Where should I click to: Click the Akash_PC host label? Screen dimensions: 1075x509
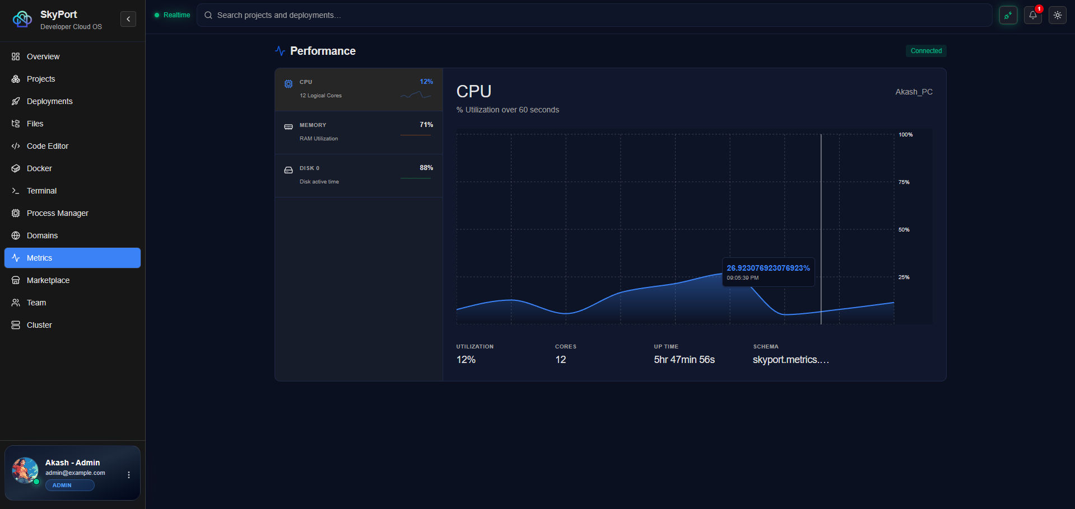pos(914,92)
